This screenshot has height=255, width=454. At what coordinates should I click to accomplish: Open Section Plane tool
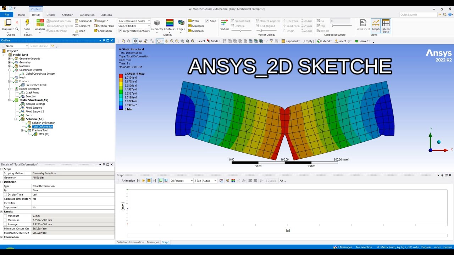coord(104,26)
